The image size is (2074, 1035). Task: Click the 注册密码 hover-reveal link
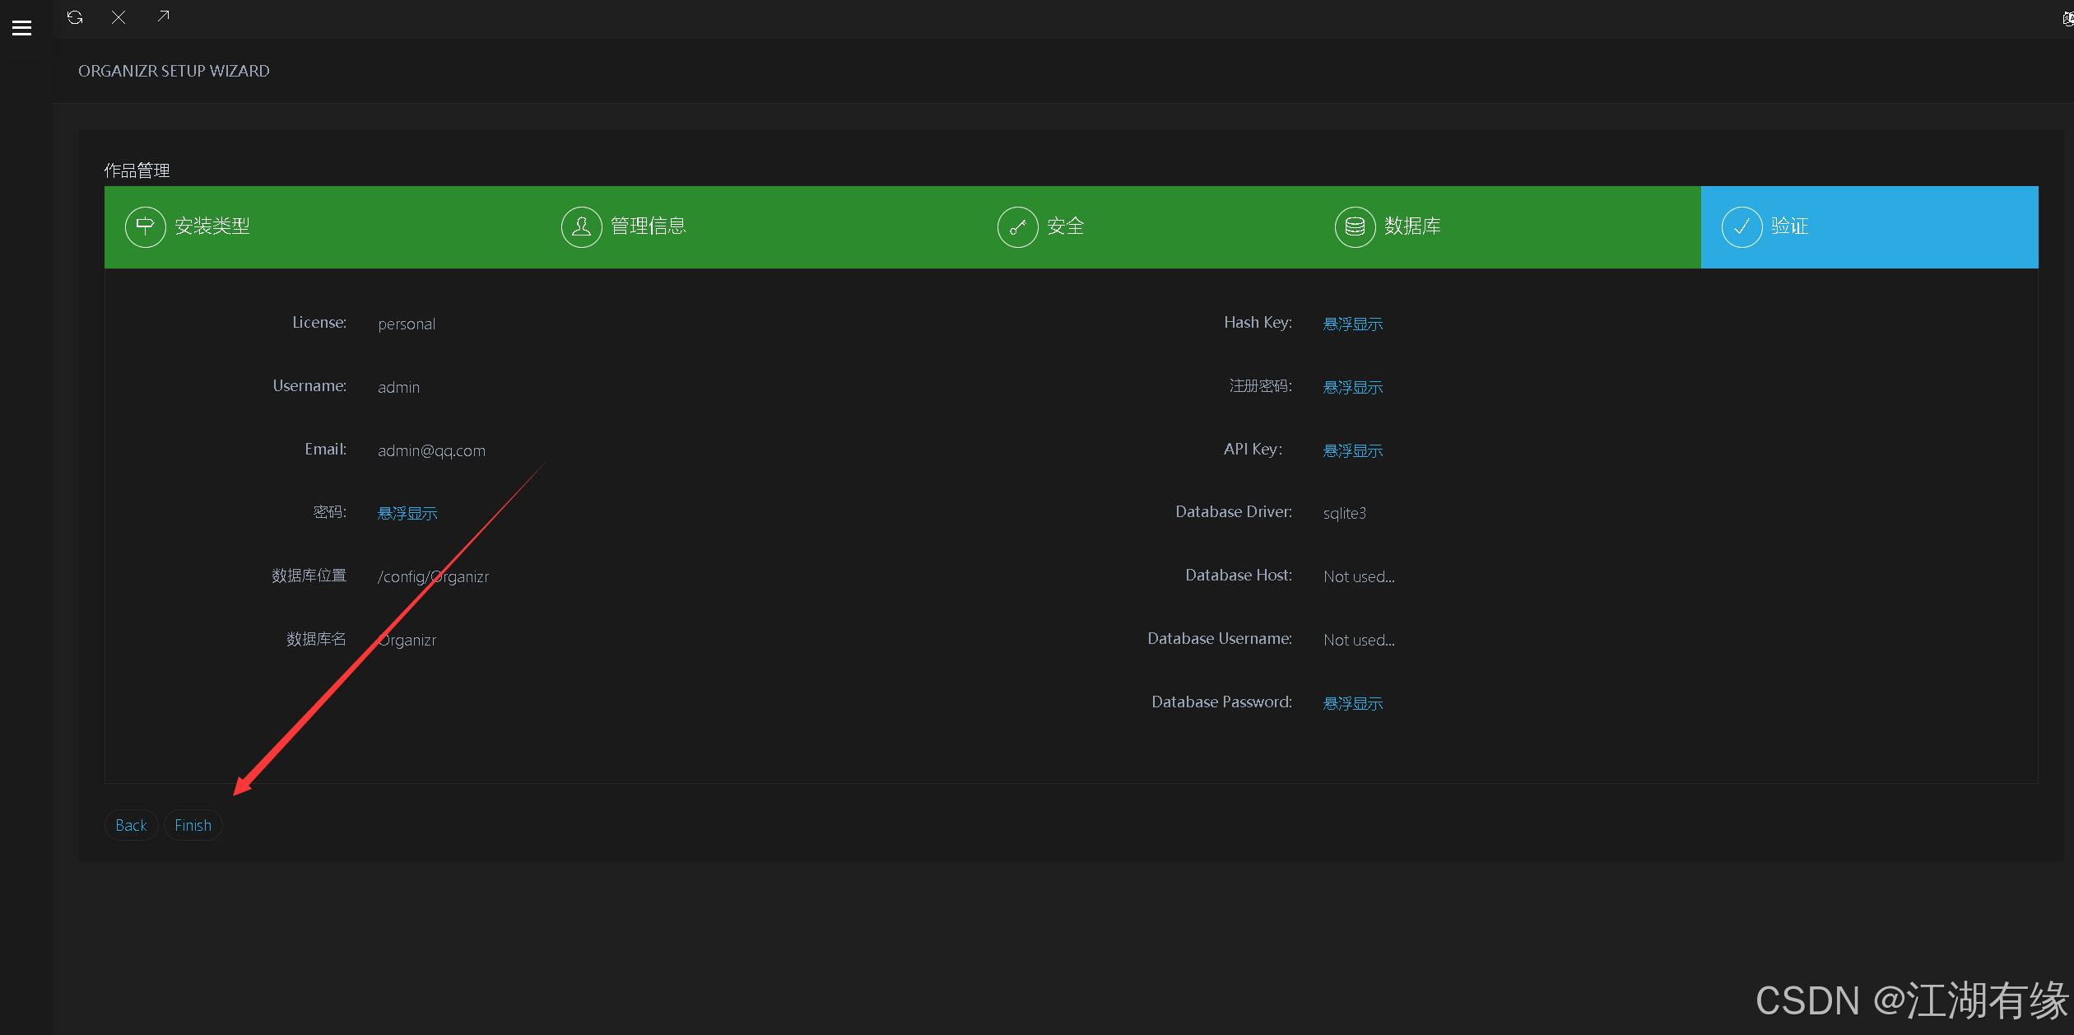[x=1352, y=387]
